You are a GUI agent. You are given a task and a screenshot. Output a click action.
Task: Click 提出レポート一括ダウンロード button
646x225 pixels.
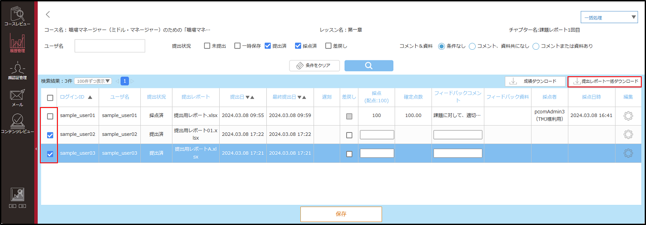tap(605, 81)
